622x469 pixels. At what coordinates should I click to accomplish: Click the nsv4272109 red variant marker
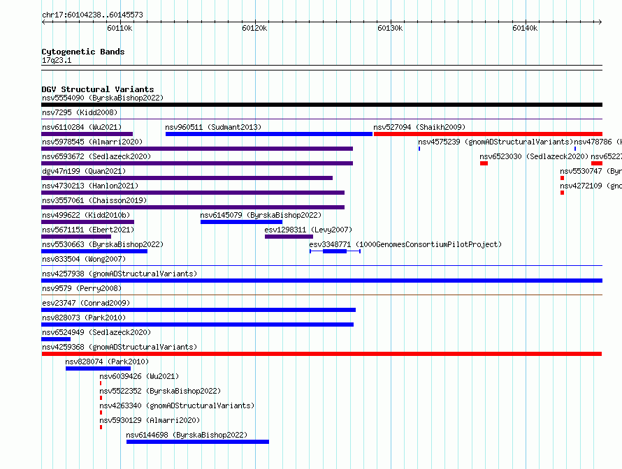[562, 193]
